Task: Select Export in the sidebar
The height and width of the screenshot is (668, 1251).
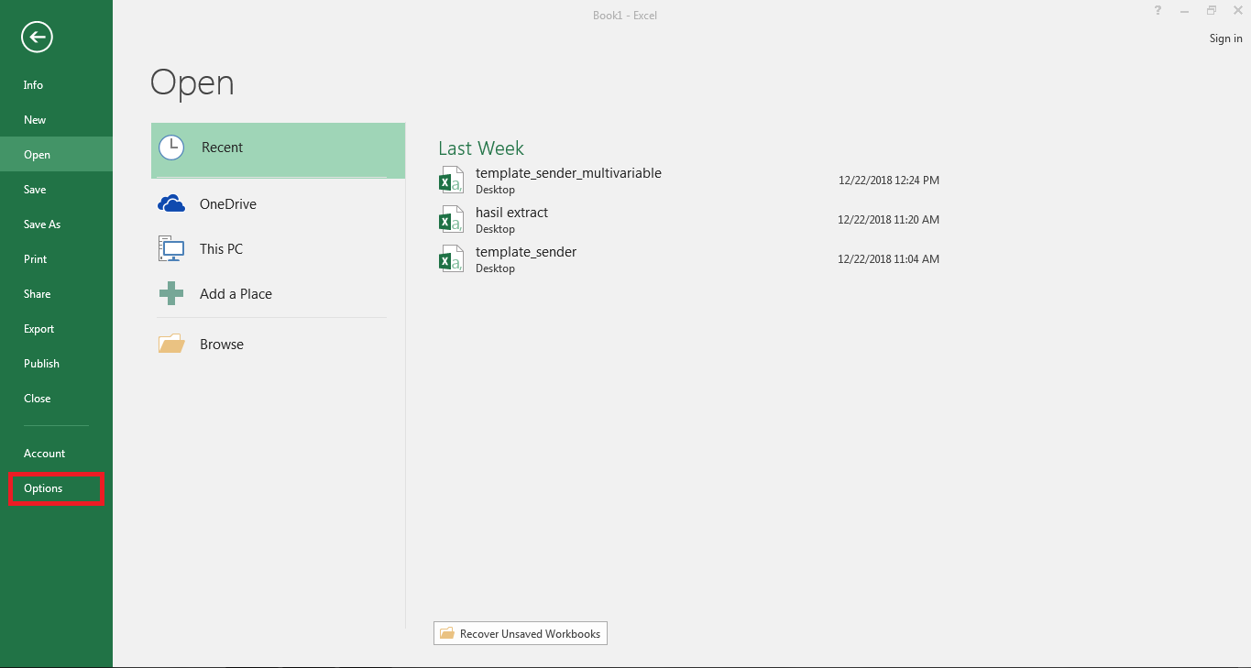Action: (39, 329)
